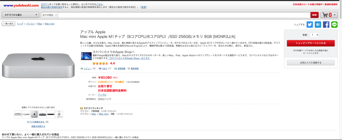Image resolution: width=342 pixels, height=140 pixels.
Task: Click the MacBook Apple Shop thumbnail
Action: (x=86, y=55)
